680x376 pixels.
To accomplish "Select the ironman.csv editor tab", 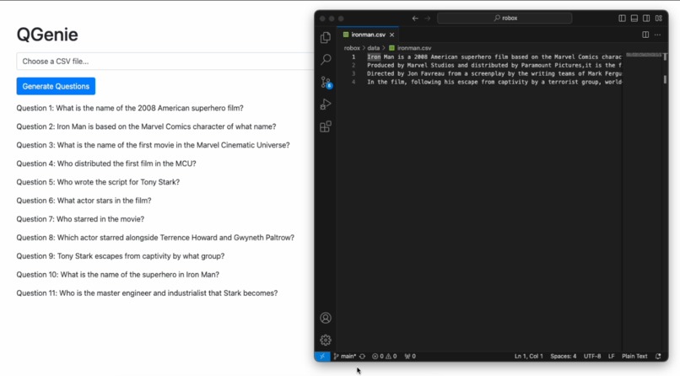I will click(368, 35).
